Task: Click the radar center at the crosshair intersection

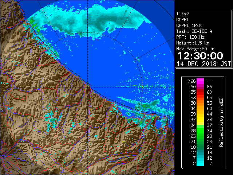Action: tap(87, 87)
